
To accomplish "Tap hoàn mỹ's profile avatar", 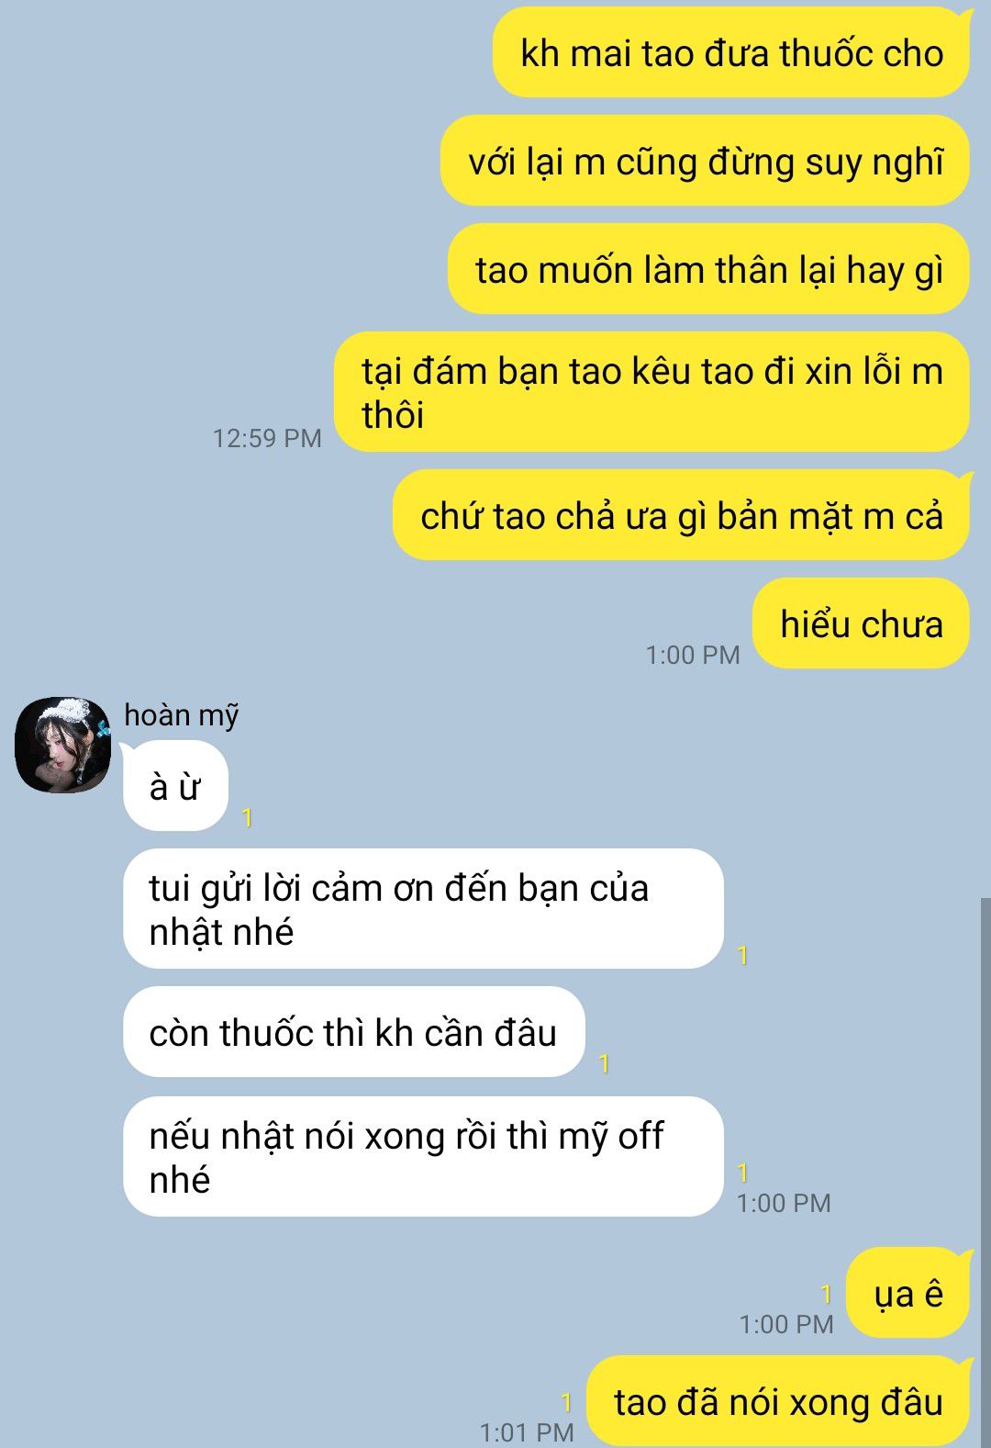I will click(63, 745).
